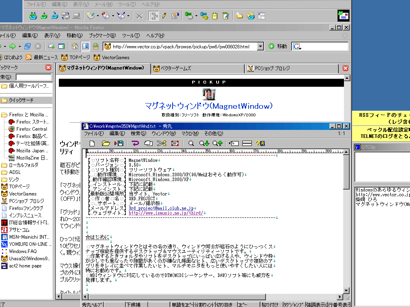This screenshot has width=410, height=307.
Task: Click the blue receive tray icon in mail toolbar
Action: coord(54,16)
